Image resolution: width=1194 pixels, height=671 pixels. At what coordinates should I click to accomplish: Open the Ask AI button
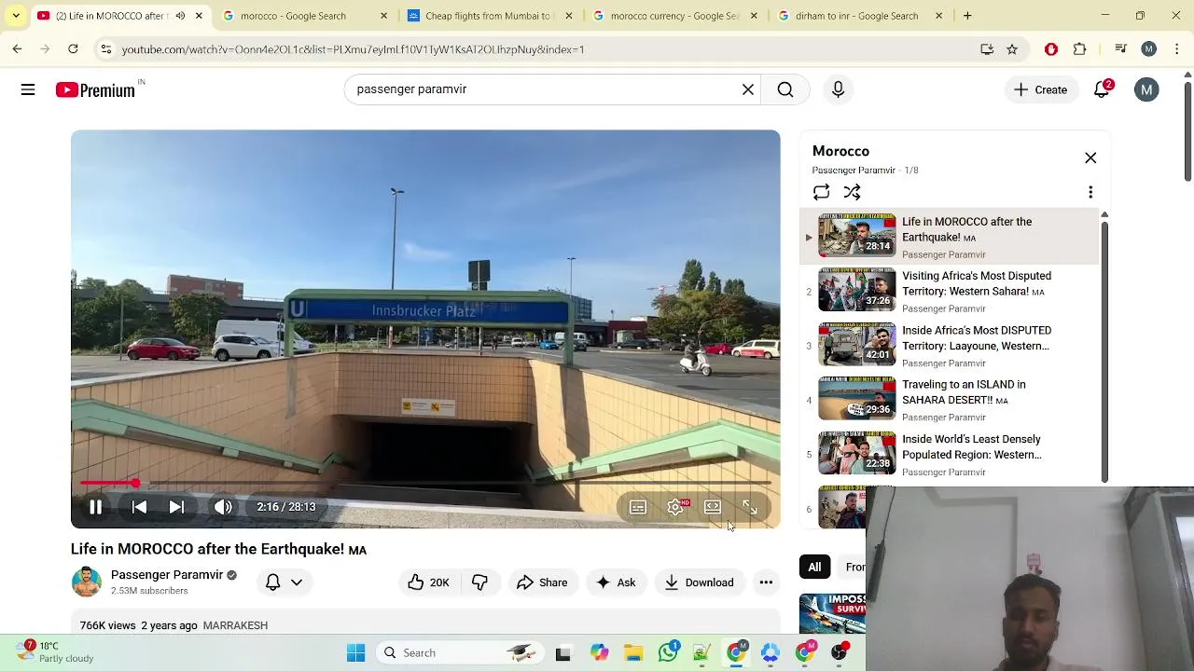point(616,582)
